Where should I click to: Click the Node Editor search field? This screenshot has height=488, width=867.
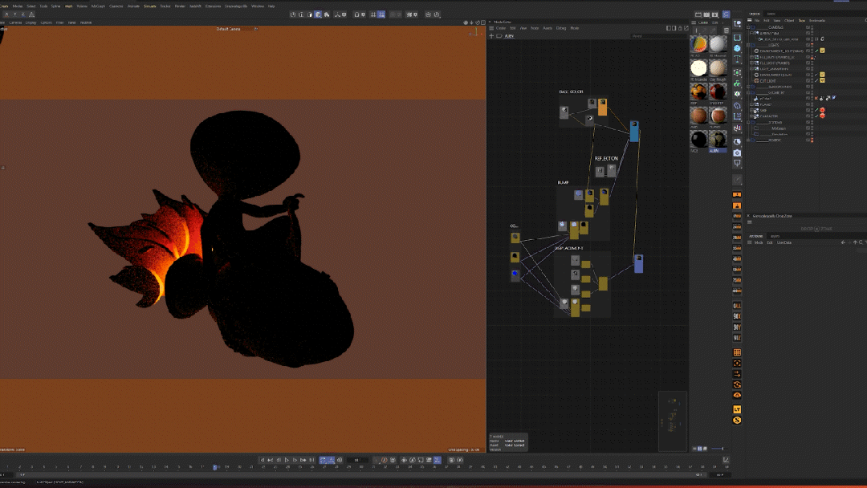pos(658,36)
